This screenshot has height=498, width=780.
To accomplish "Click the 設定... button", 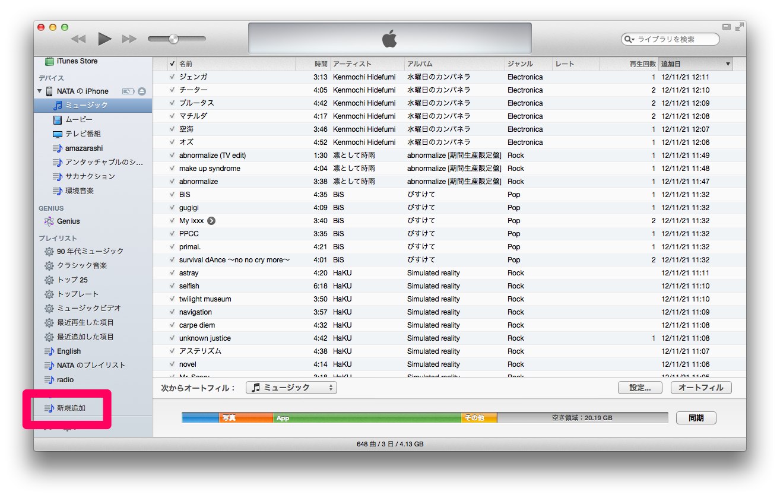I will 641,388.
